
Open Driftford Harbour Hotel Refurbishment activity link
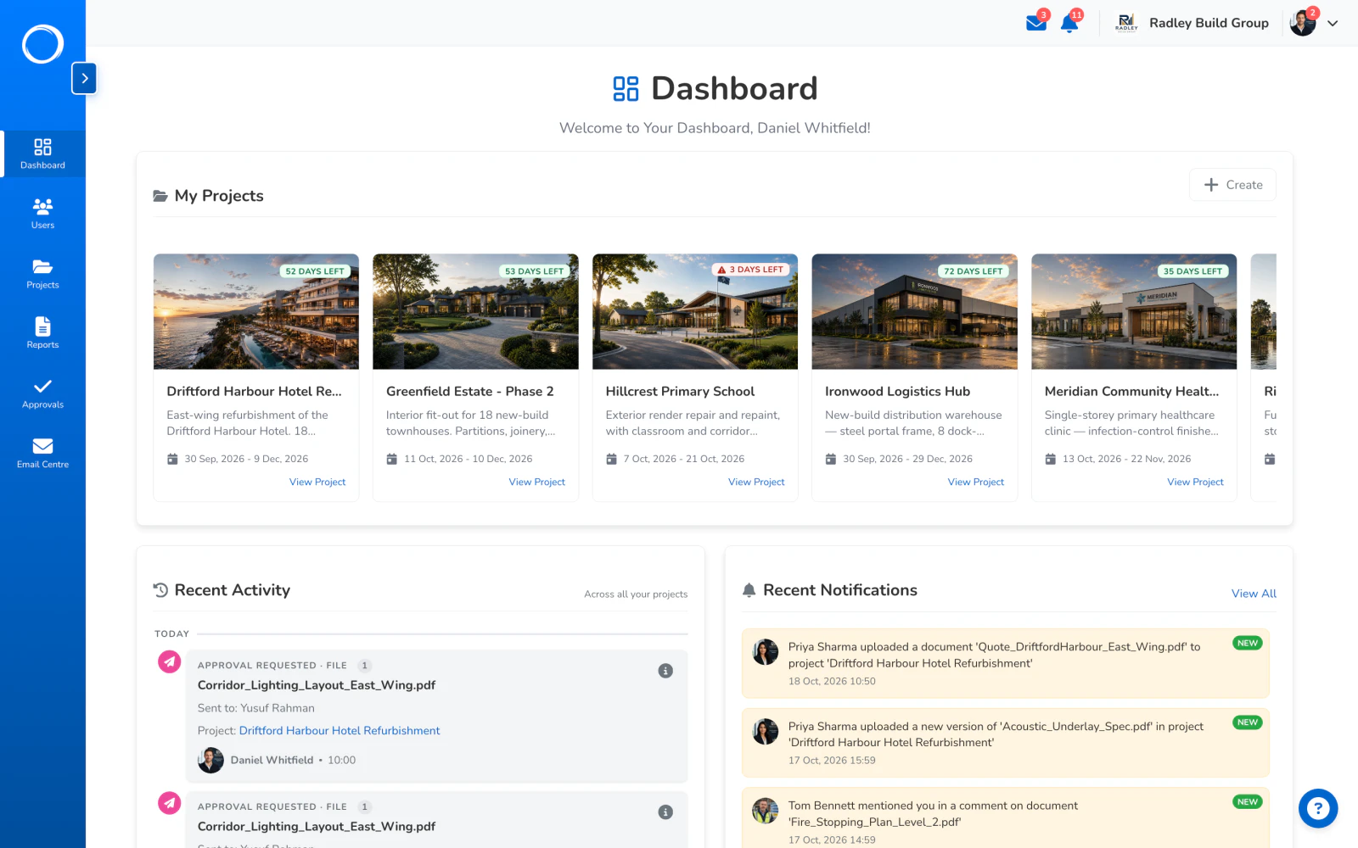(339, 731)
